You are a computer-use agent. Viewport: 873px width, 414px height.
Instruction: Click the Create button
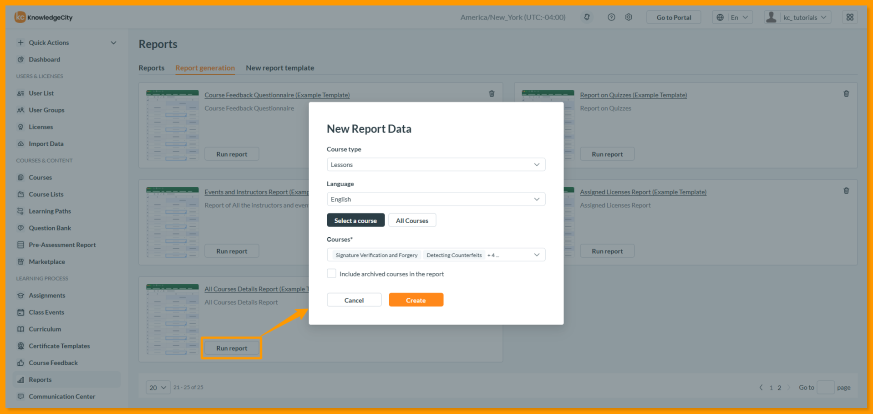[x=416, y=300]
